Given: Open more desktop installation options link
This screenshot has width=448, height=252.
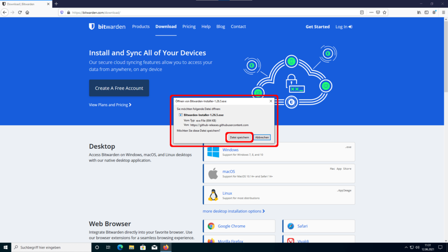Looking at the screenshot, I should tap(234, 211).
